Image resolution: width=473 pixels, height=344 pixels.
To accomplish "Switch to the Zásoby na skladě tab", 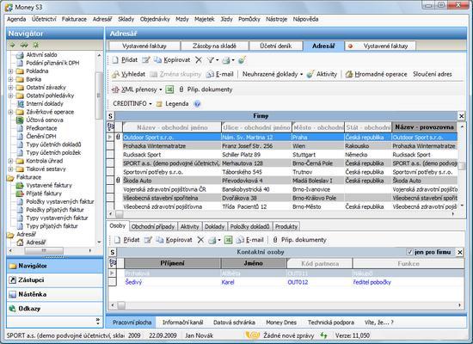I will pyautogui.click(x=214, y=46).
